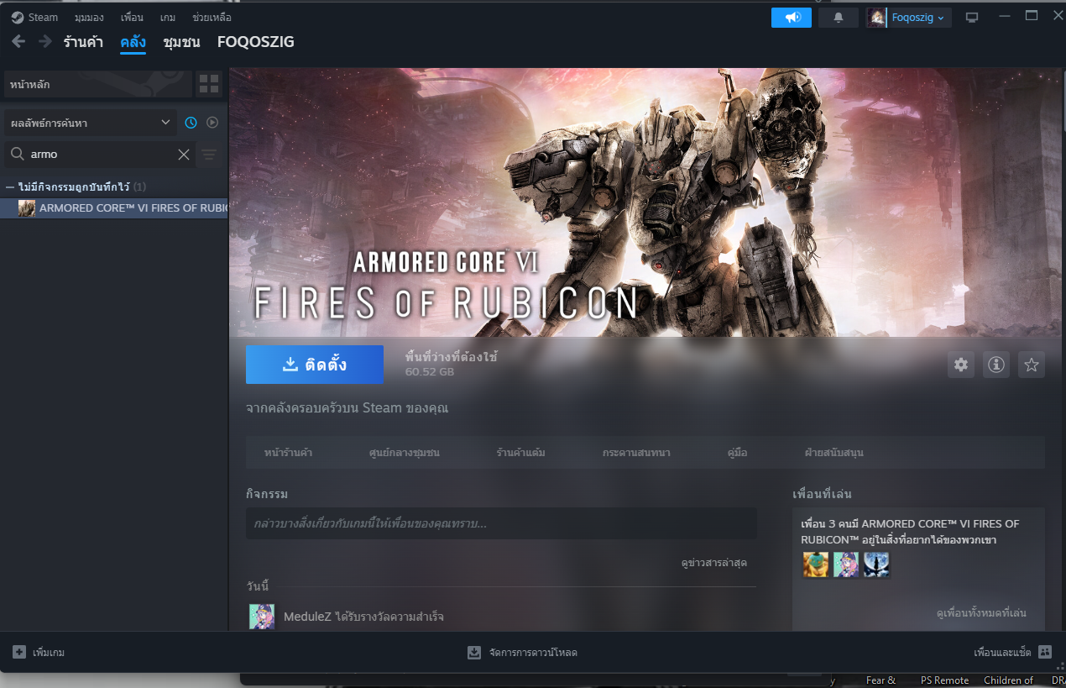
Task: Open the Steam menu with the logo
Action: click(x=34, y=18)
